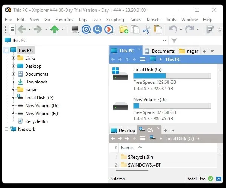This screenshot has height=188, width=226.
Task: Click the Hotlist target icon
Action: pos(86,29)
